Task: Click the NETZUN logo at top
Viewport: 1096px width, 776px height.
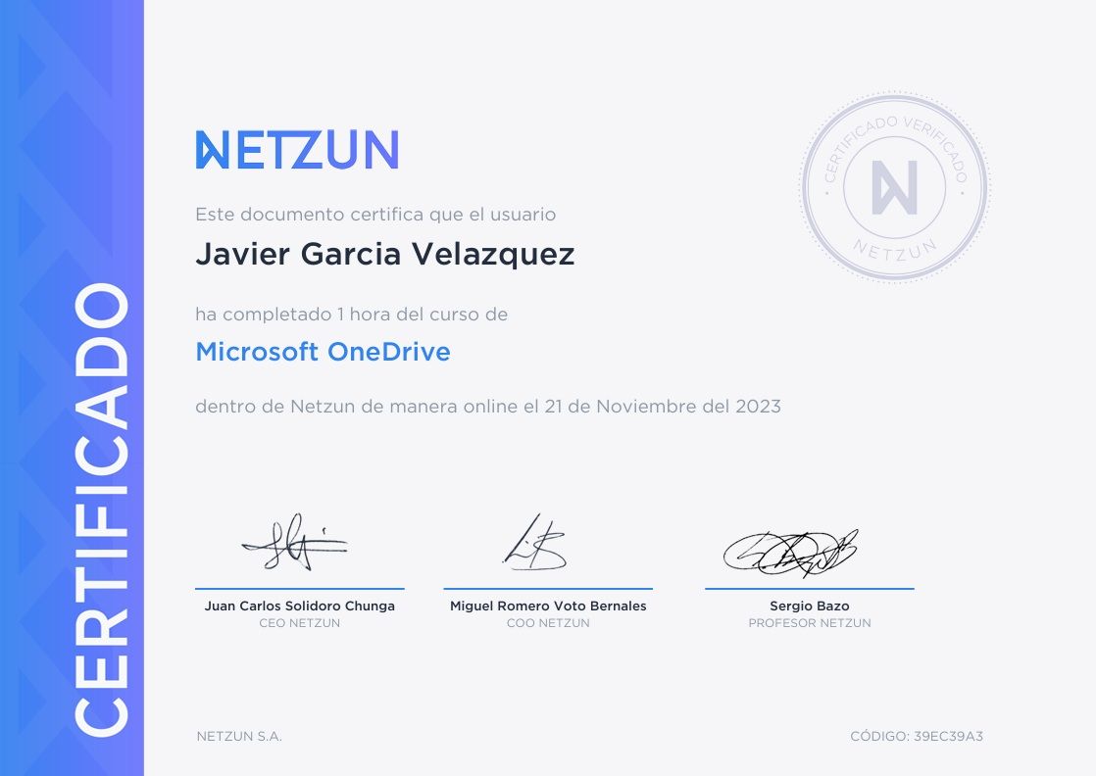Action: [x=297, y=150]
